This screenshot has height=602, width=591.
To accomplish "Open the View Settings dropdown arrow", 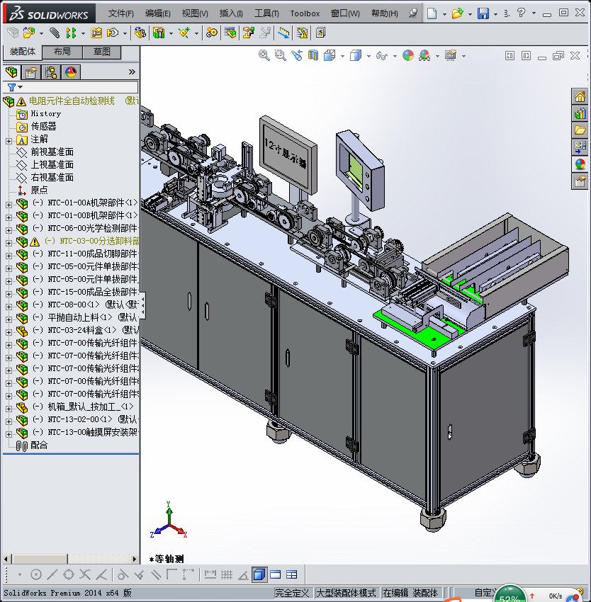I will (463, 57).
